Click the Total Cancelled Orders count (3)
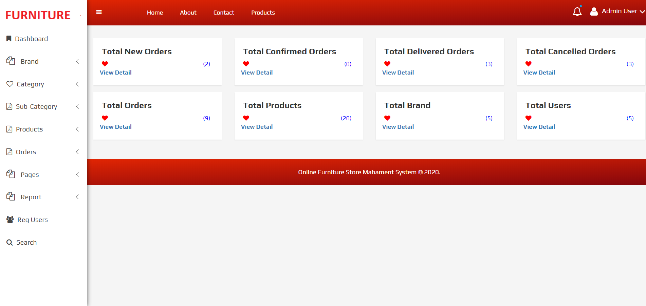The width and height of the screenshot is (646, 306). 630,64
